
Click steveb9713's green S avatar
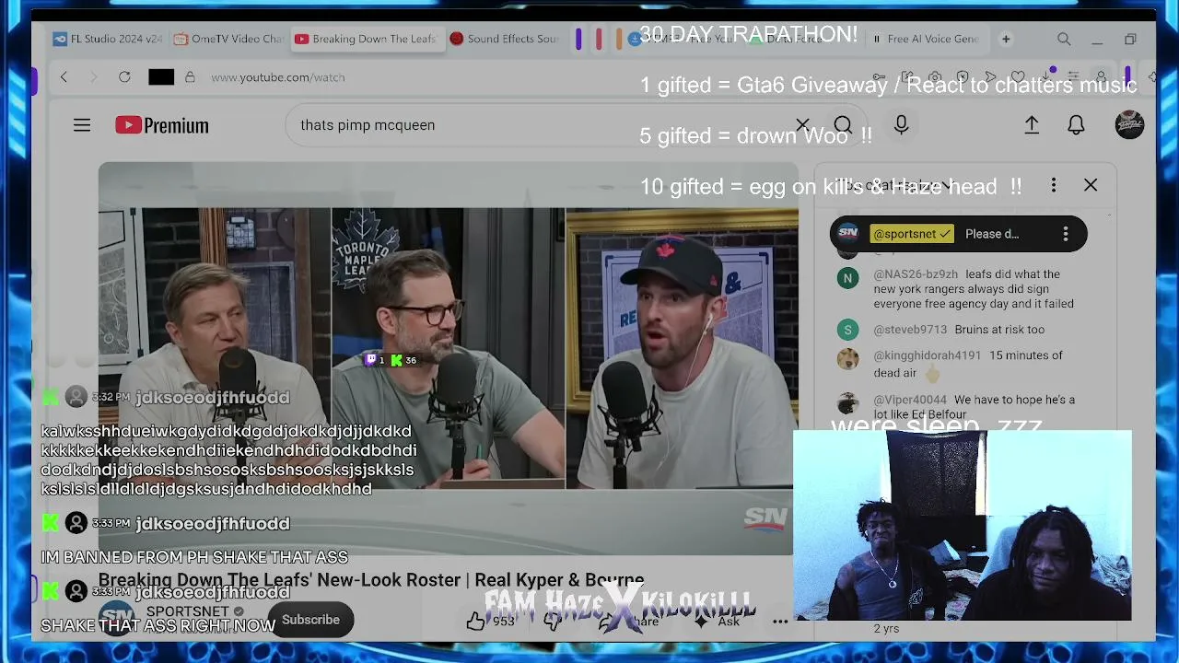point(847,330)
